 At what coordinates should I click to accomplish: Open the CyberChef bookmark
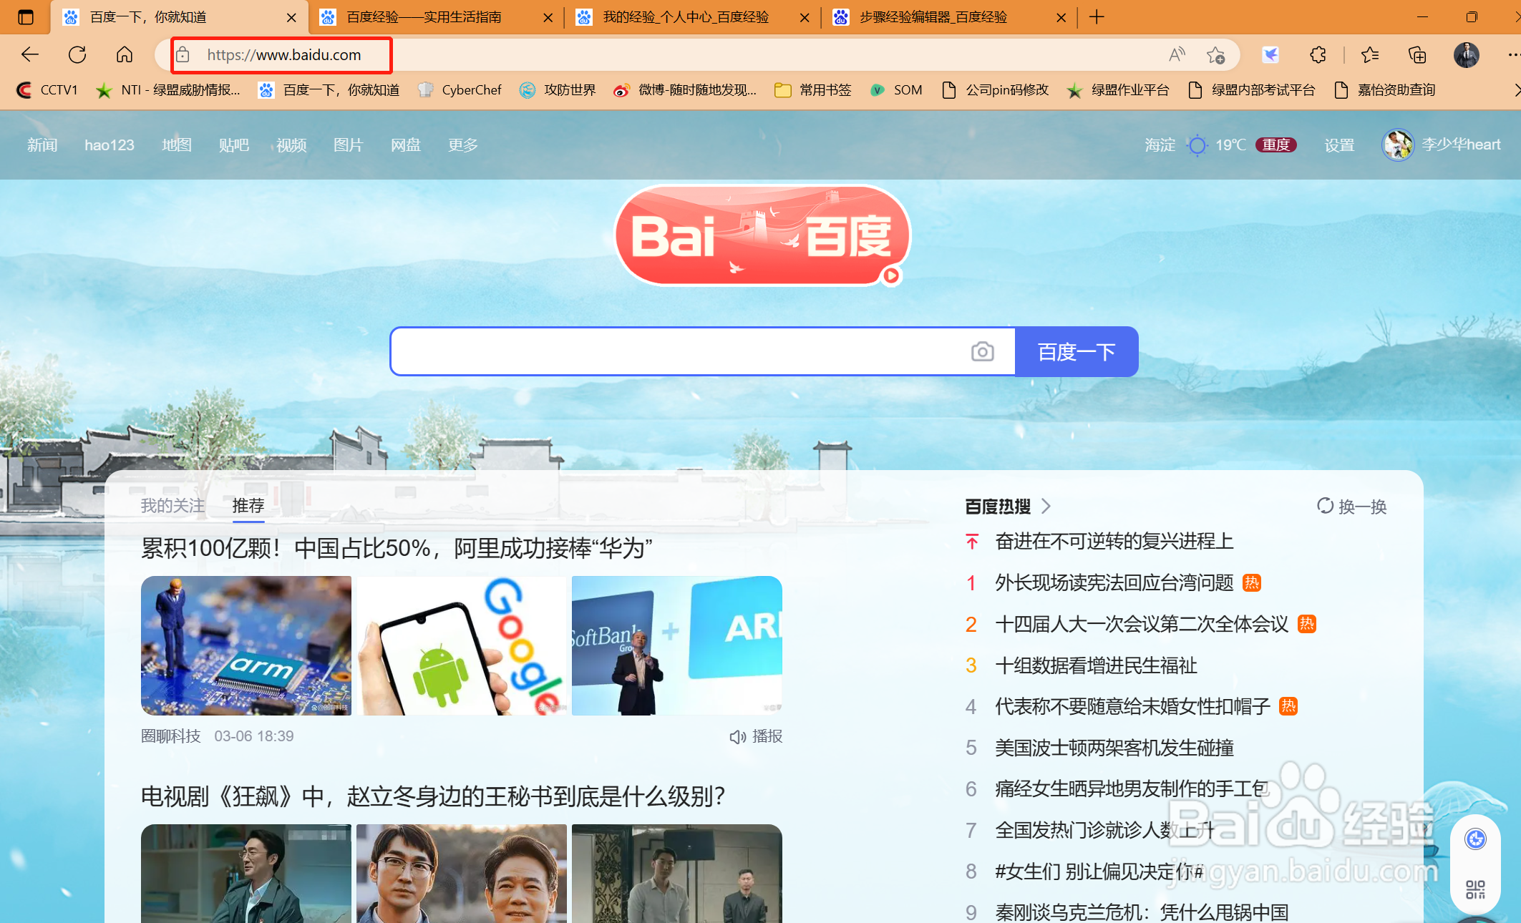click(x=460, y=89)
